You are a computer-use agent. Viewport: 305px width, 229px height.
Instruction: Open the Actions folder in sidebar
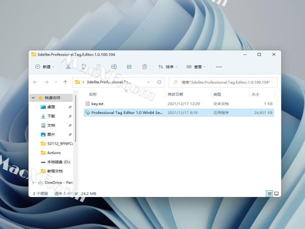50,153
